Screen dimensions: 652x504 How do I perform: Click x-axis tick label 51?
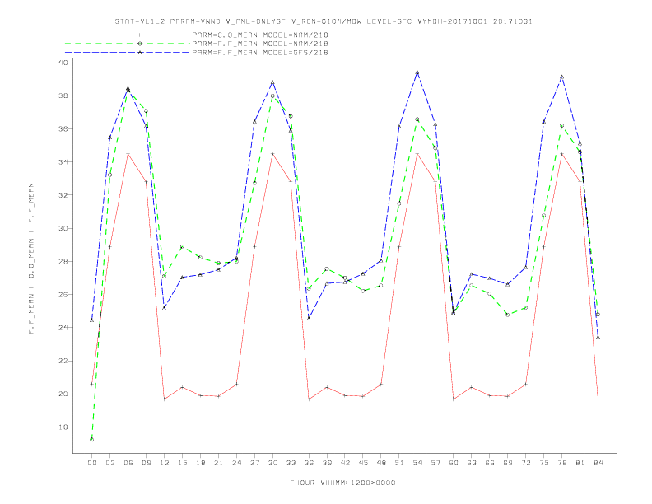(x=399, y=463)
